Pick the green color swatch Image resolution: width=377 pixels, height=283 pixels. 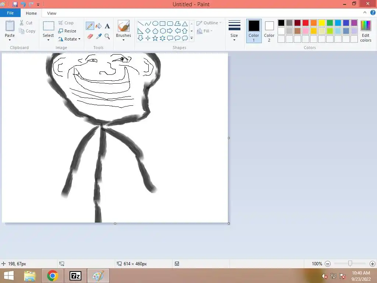tap(330, 23)
